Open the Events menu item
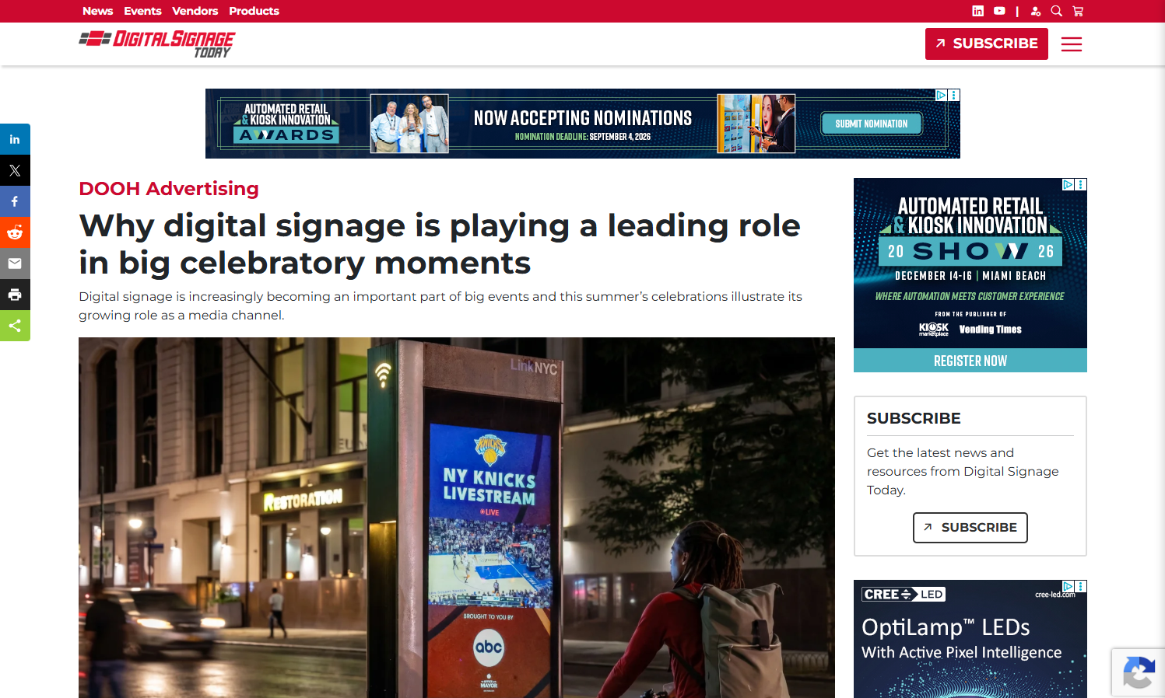Screen dimensions: 1165x698 142,11
